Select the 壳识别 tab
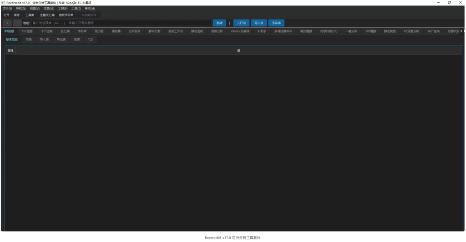 (99, 31)
